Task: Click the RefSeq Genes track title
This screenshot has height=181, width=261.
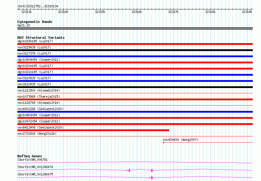Action: 30,156
